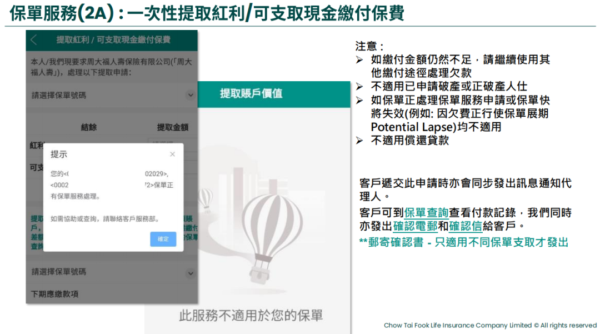Click the green 郵寄確認書 note text
This screenshot has height=334, width=600.
[x=464, y=242]
